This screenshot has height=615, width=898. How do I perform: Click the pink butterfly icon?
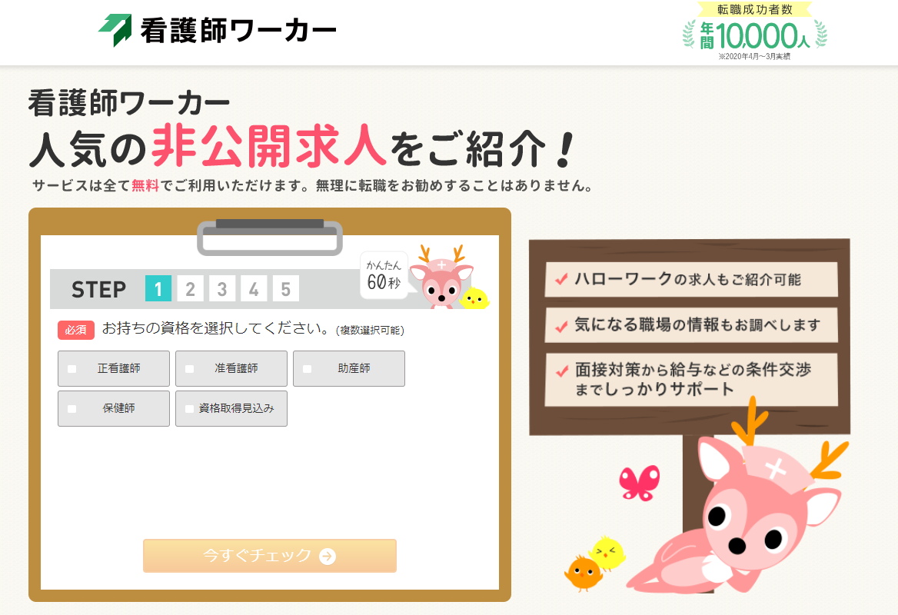point(640,483)
